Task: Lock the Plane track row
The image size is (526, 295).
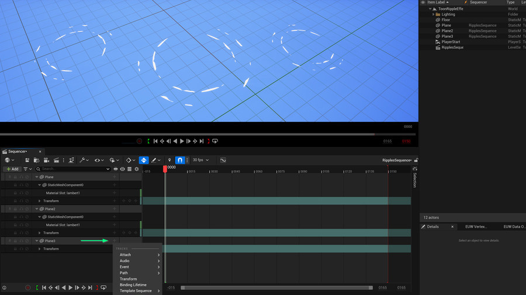Action: coord(15,177)
